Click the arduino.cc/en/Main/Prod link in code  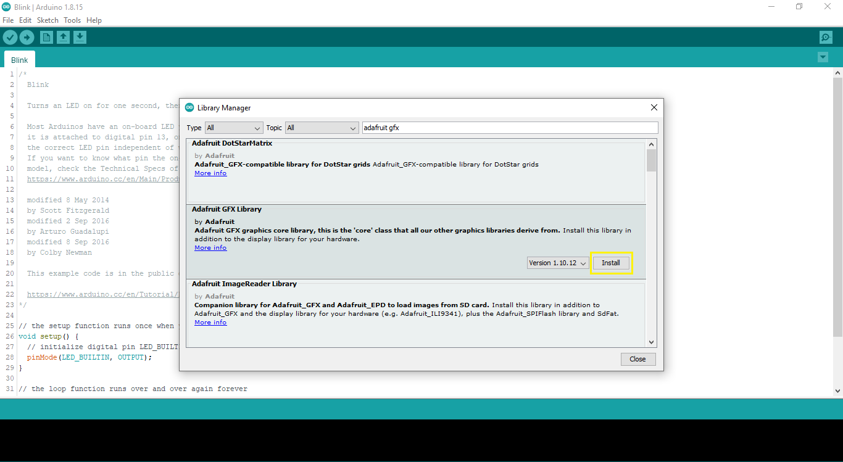point(103,179)
